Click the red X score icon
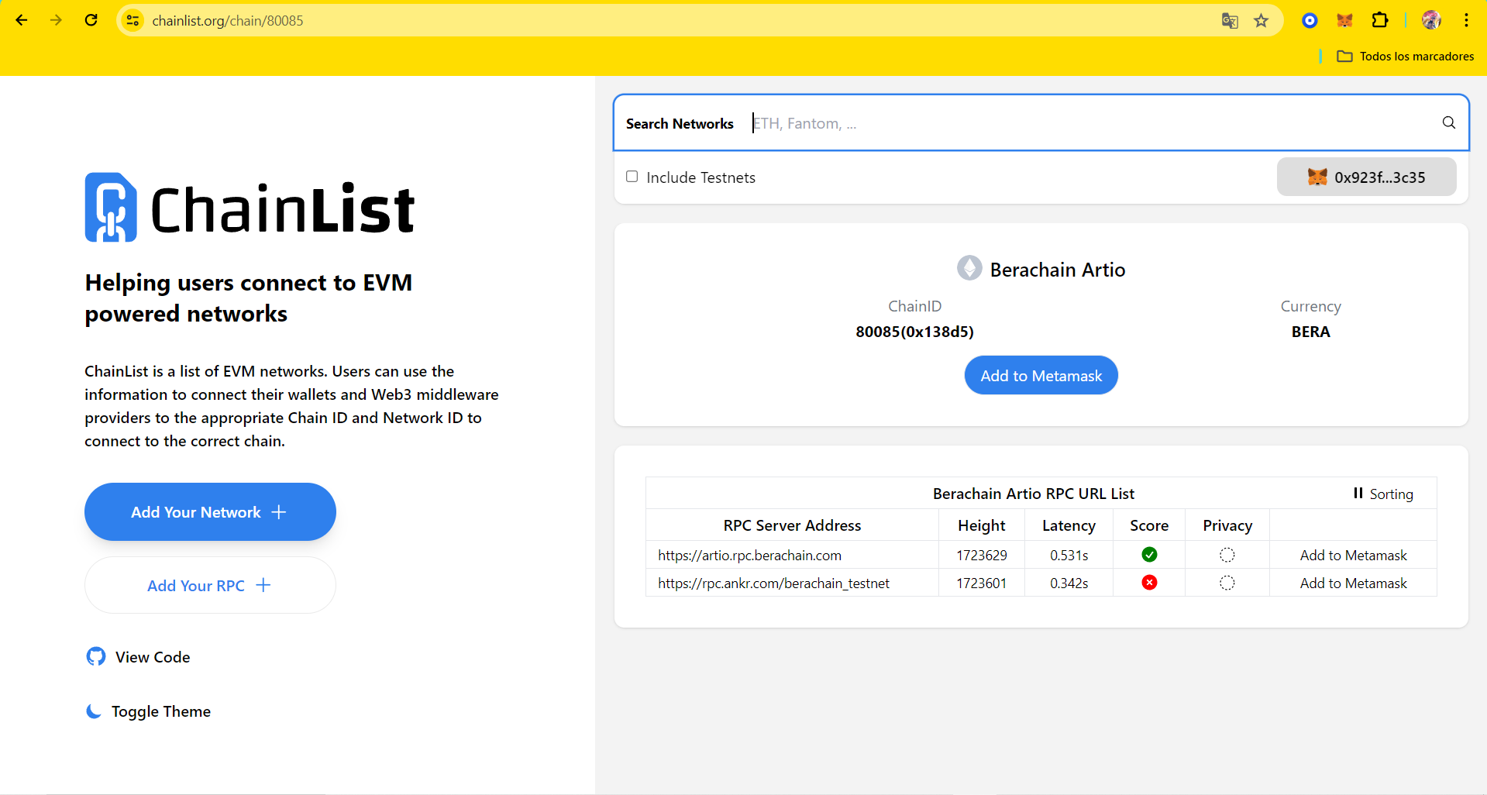The width and height of the screenshot is (1487, 795). click(x=1149, y=582)
